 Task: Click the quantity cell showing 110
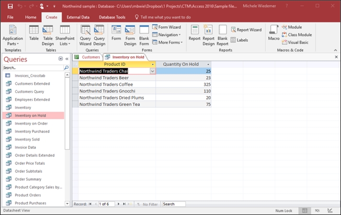coord(183,91)
